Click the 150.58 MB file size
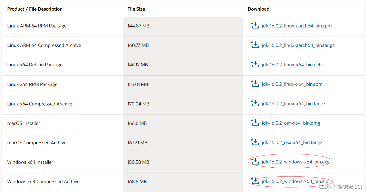This screenshot has height=192, width=366. 138,162
